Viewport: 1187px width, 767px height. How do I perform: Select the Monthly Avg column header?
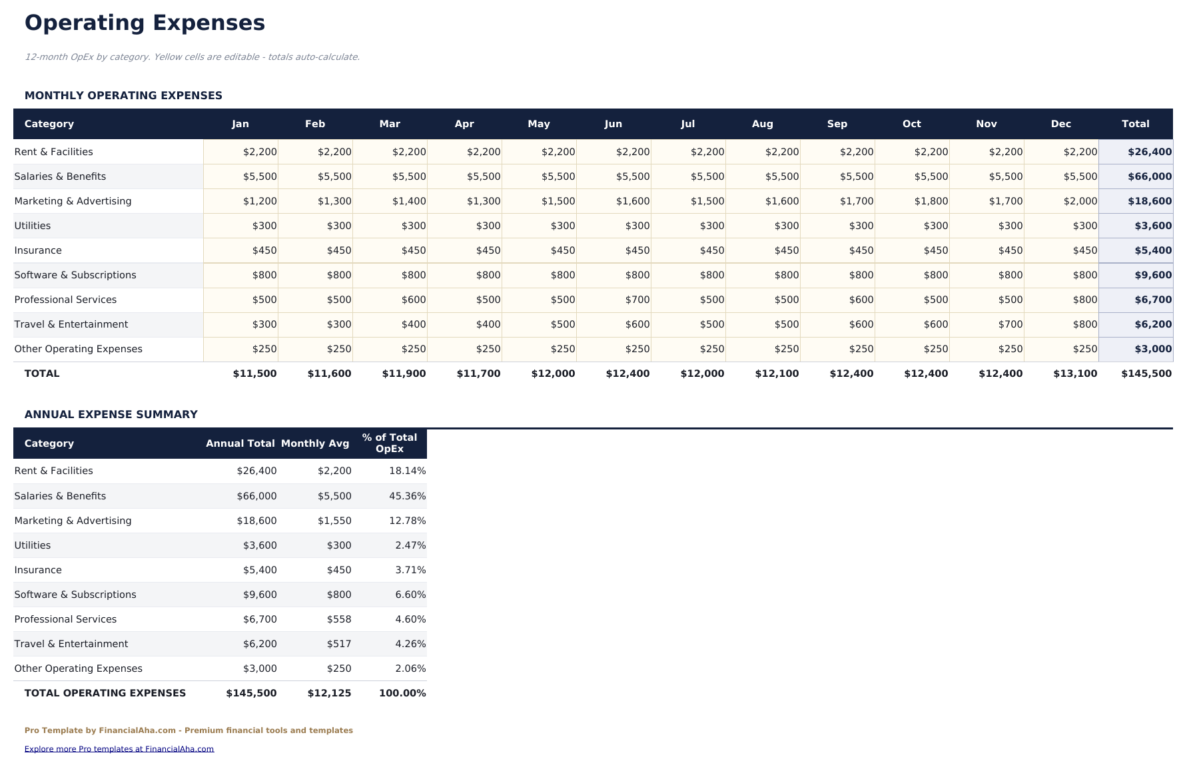[315, 443]
